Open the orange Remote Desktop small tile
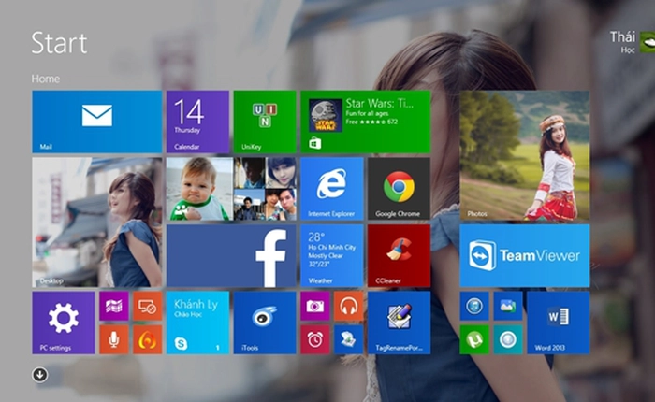 click(148, 306)
